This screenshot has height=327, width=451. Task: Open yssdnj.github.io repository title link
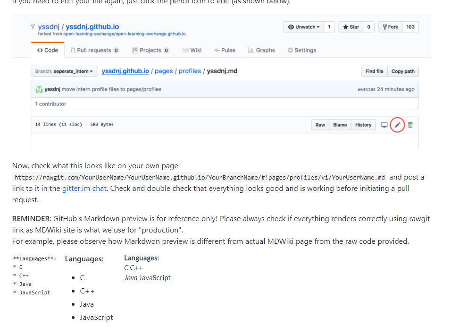pos(92,27)
